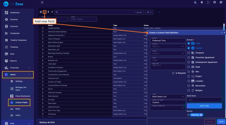Screen dimensions: 226x125
Task: Check the Company area checkbox
Action: (x=189, y=53)
